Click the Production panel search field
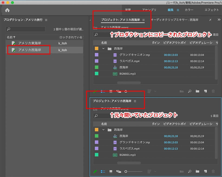This screenshot has height=177, width=222. click(x=25, y=29)
